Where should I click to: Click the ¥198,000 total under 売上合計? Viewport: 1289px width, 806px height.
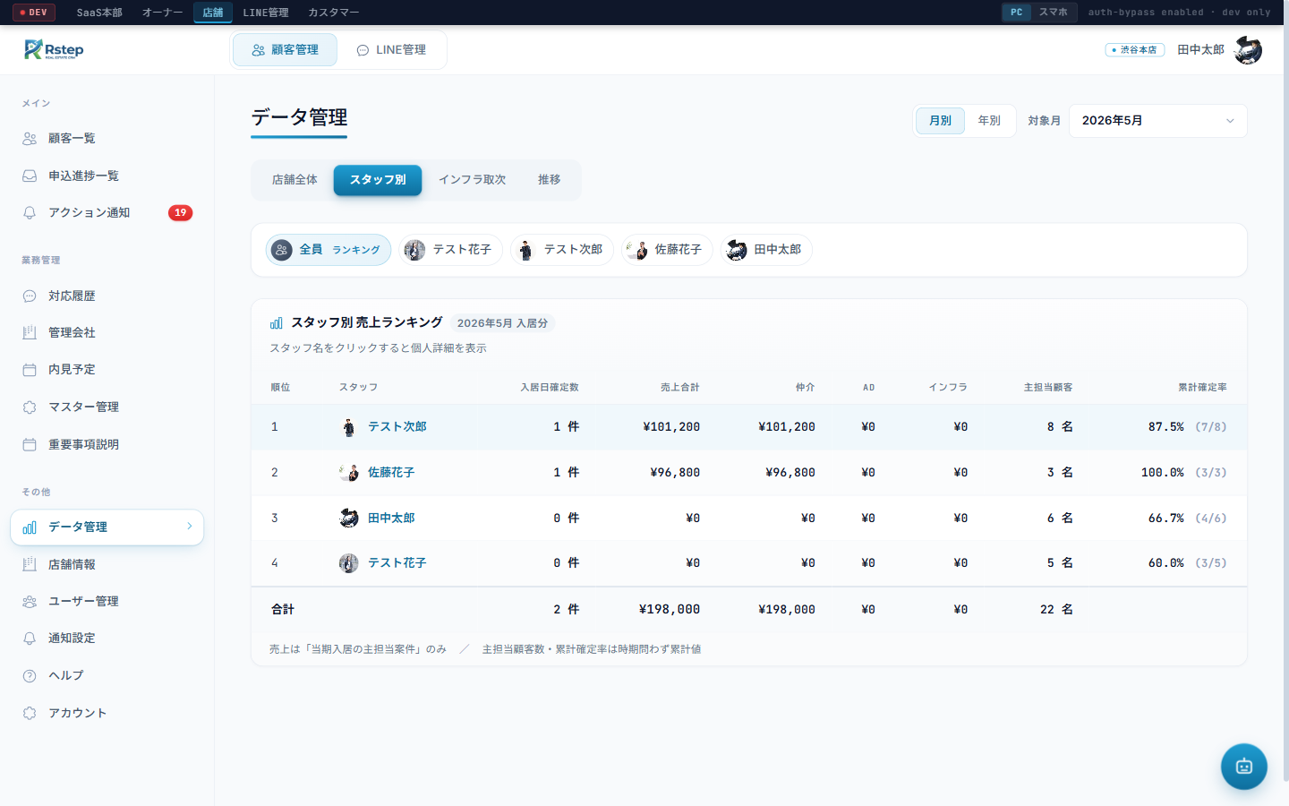click(670, 610)
